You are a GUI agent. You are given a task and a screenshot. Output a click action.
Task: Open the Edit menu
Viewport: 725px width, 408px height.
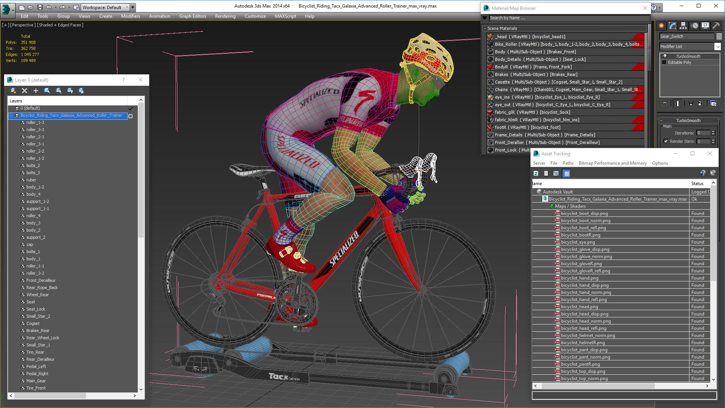point(25,16)
